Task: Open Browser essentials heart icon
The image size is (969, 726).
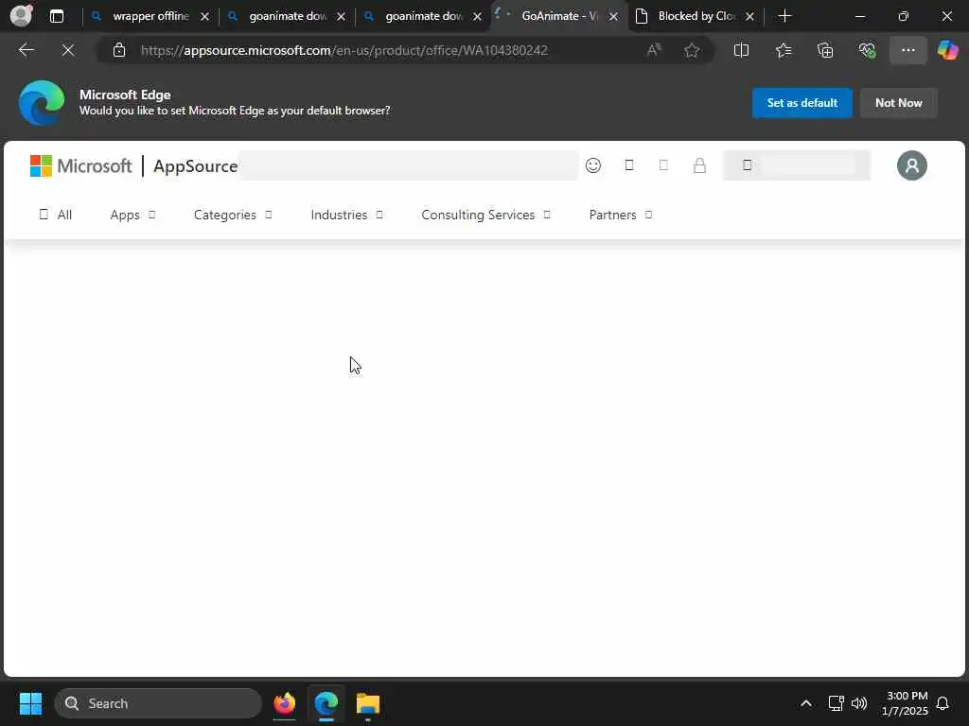Action: tap(867, 50)
